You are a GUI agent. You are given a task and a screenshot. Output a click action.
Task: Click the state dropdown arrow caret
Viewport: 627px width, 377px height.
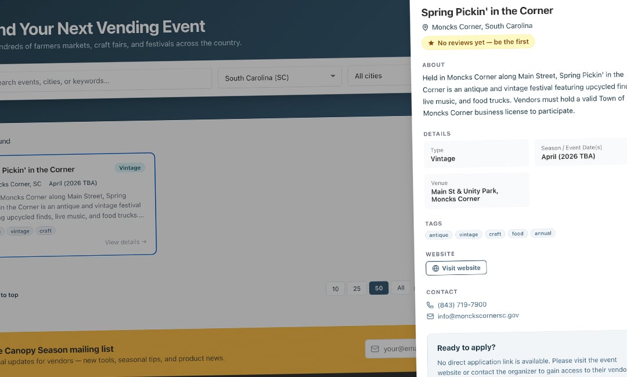tap(333, 76)
